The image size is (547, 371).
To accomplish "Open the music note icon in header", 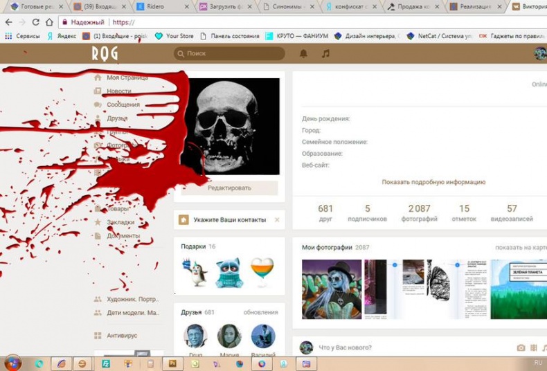I will click(x=325, y=53).
